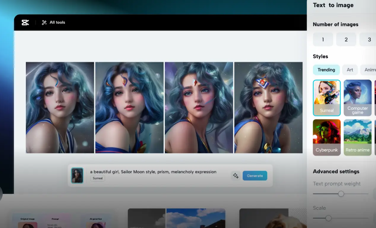Choose the Surreal style thumbnail

point(327,98)
